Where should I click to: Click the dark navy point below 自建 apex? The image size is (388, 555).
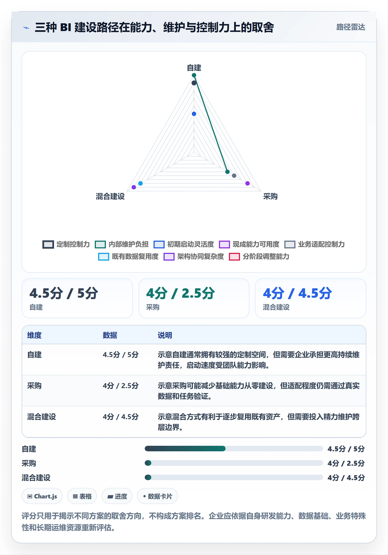[x=194, y=83]
